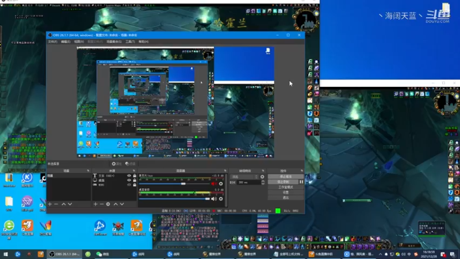Toggle visibility of text (GDI+) source
Screen dimensions: 460x259
click(x=129, y=176)
